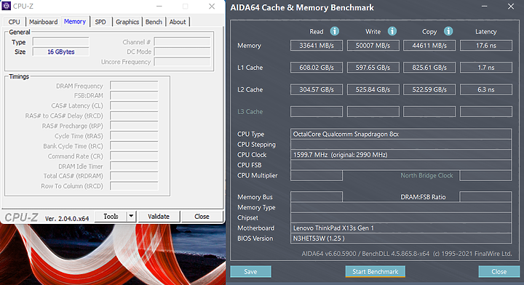Image resolution: width=524 pixels, height=285 pixels.
Task: Switch to the Graphics tab in CPU-Z
Action: 127,22
